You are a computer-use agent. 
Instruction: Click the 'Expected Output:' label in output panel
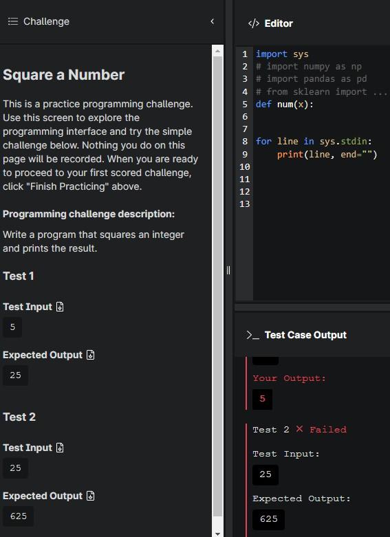301,498
